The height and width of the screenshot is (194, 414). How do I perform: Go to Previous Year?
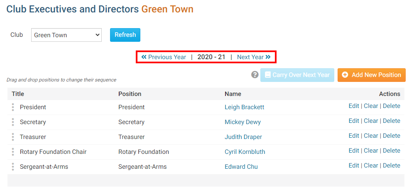(x=164, y=57)
